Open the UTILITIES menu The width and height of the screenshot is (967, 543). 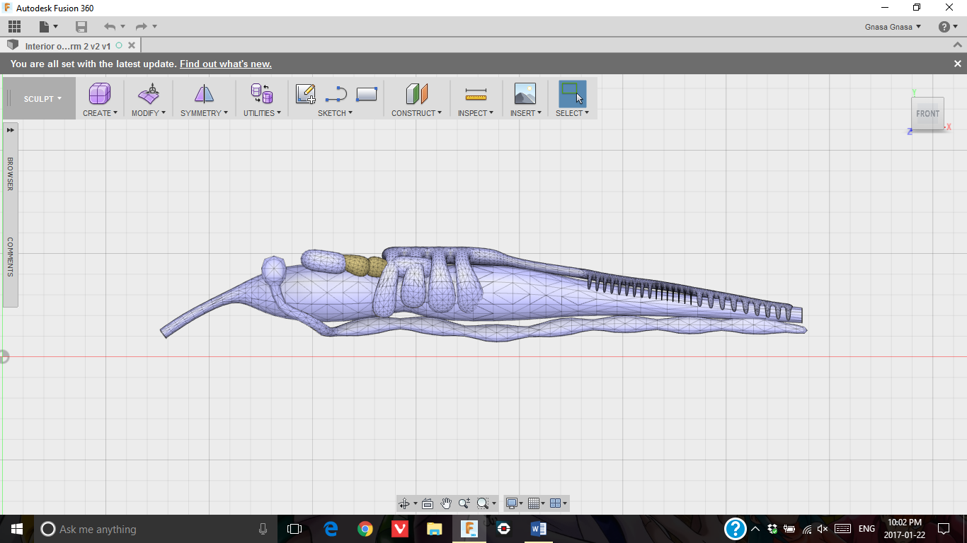tap(262, 113)
